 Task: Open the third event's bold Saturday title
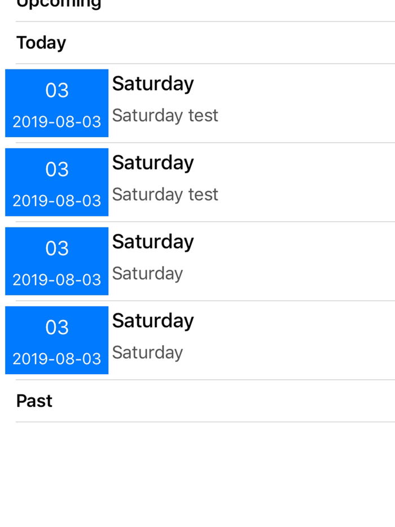click(153, 241)
